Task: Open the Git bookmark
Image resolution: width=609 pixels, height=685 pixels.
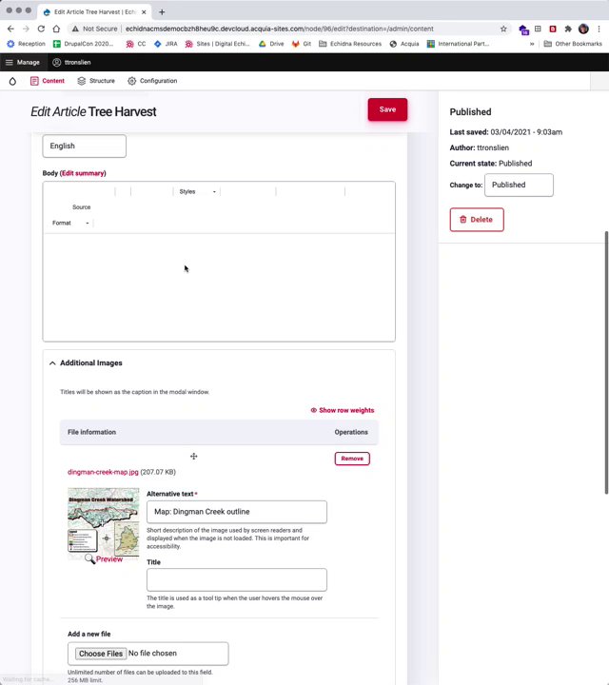Action: [302, 44]
